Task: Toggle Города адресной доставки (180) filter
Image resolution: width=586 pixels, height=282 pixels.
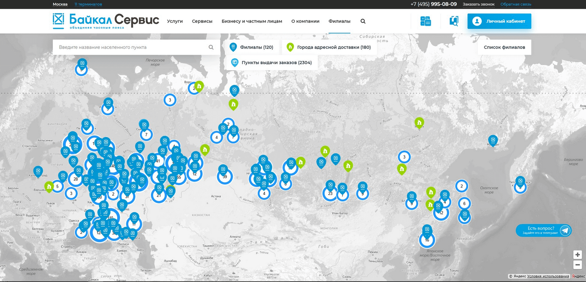Action: pos(329,47)
